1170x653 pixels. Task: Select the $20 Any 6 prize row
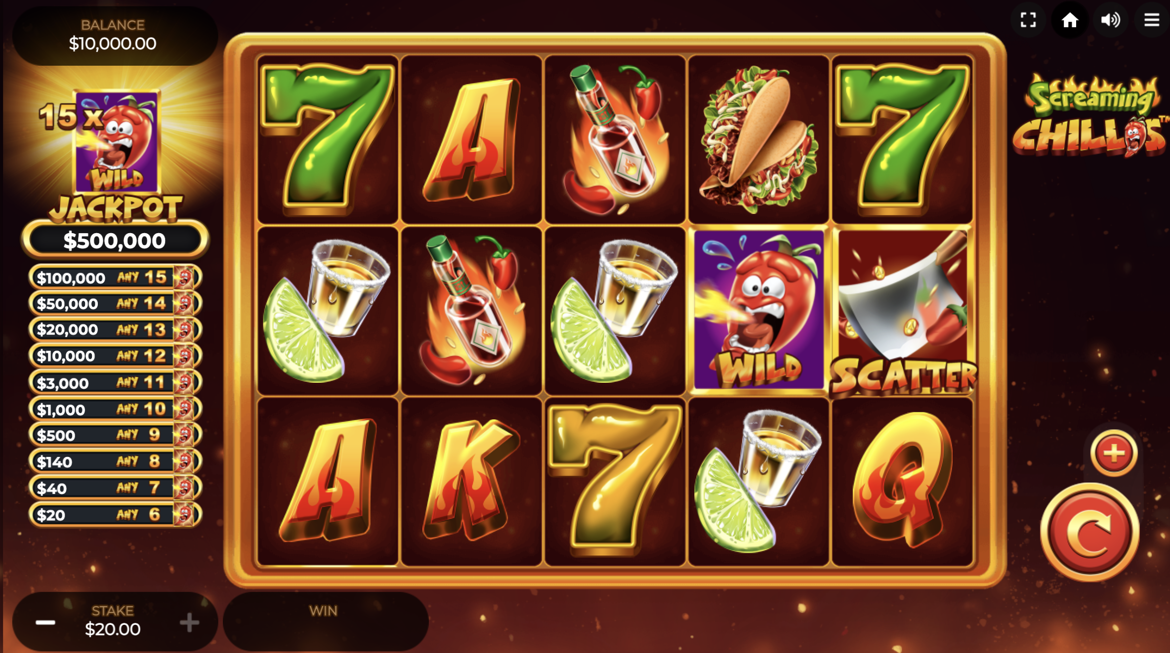tap(115, 515)
